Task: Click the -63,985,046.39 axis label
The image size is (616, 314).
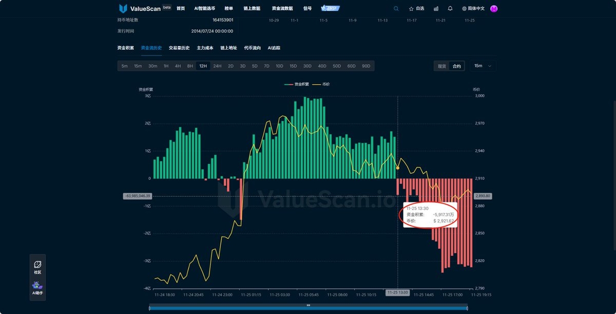Action: click(x=138, y=196)
